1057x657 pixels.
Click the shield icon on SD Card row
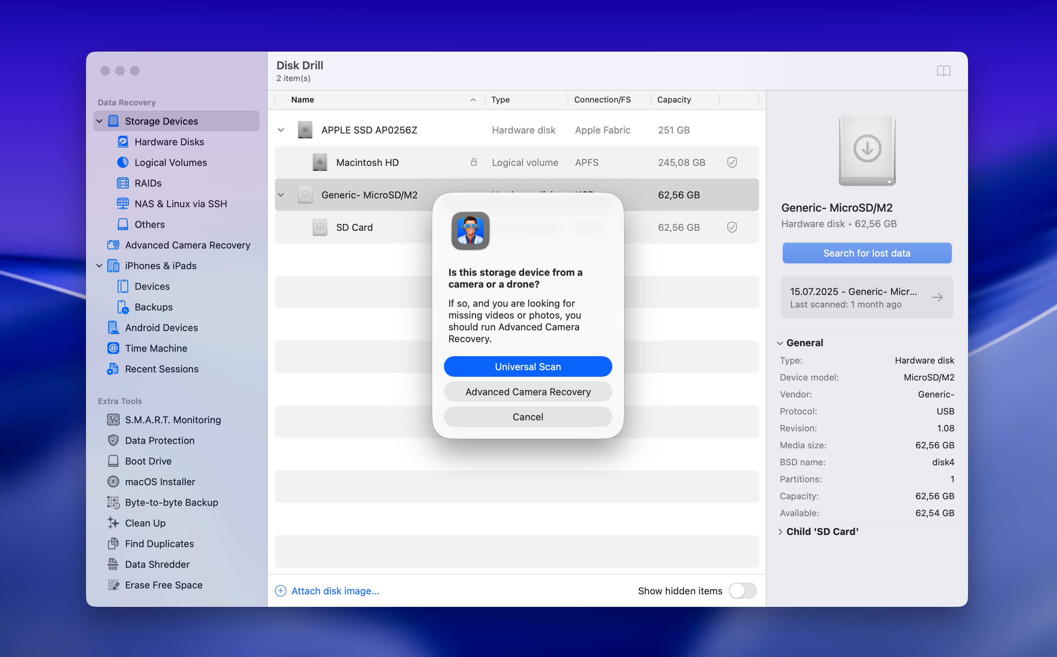point(731,227)
